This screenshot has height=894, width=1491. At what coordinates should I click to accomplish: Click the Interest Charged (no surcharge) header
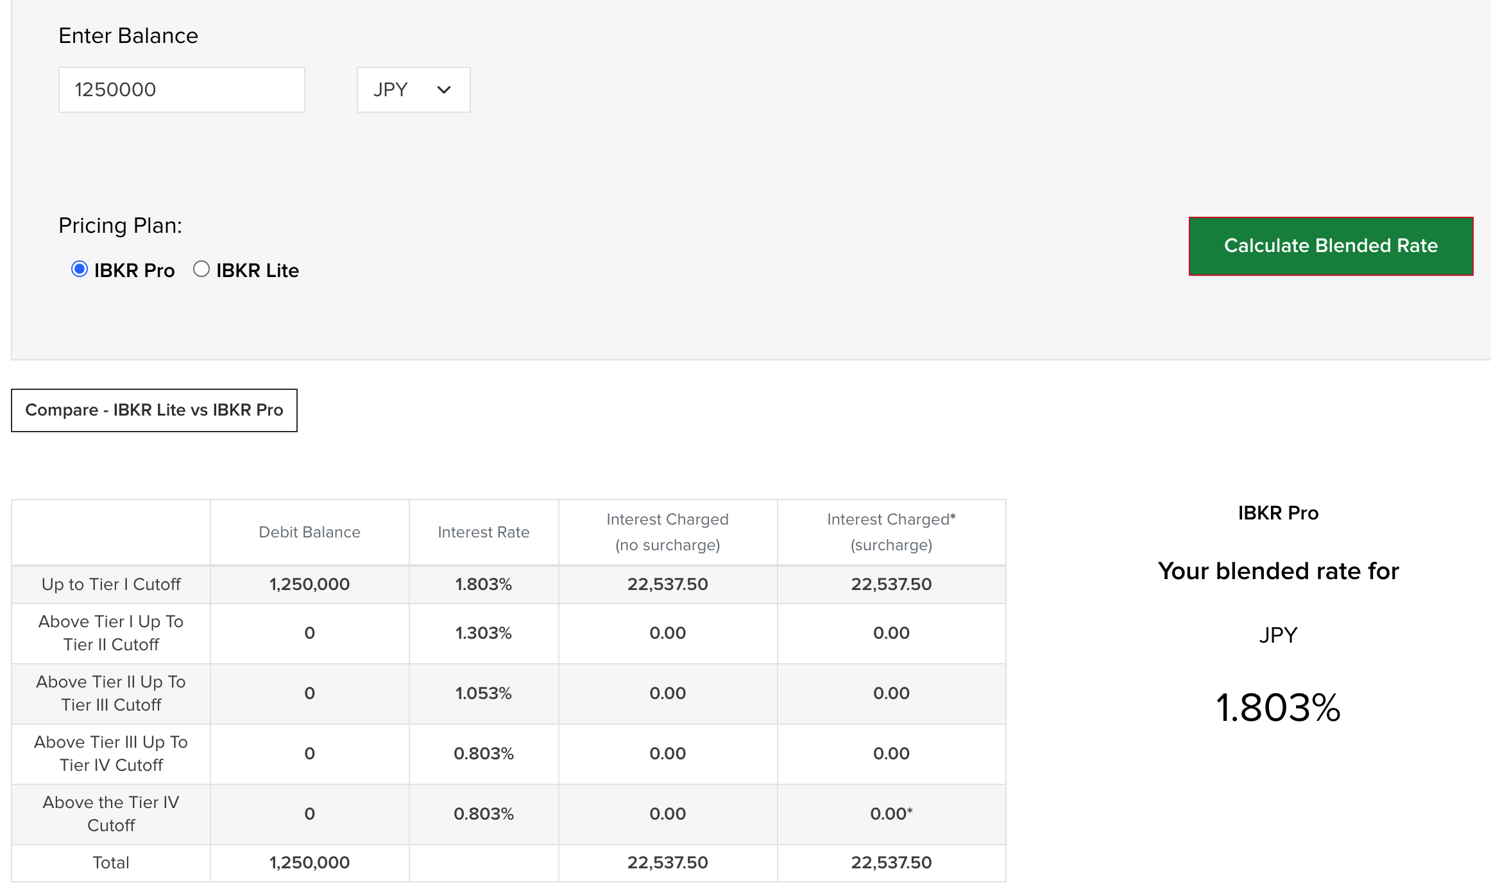tap(667, 532)
